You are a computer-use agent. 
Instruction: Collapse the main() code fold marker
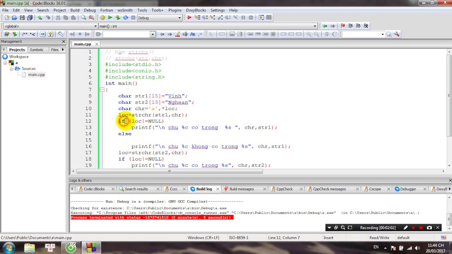coord(102,90)
